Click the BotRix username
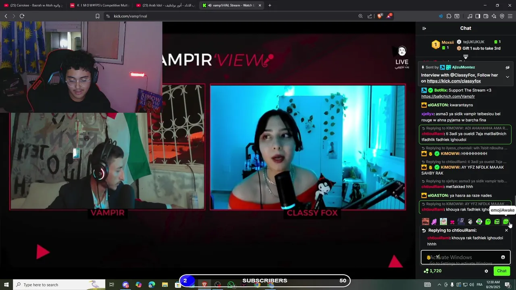This screenshot has height=290, width=516. pos(440,90)
